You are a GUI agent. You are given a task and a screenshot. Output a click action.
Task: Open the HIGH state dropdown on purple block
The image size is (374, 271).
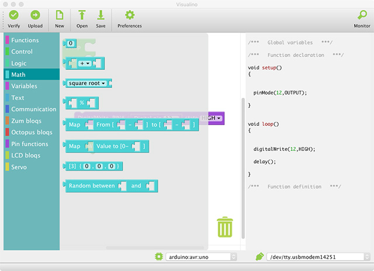click(x=211, y=118)
